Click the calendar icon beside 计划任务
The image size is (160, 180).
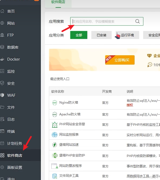tap(2, 143)
